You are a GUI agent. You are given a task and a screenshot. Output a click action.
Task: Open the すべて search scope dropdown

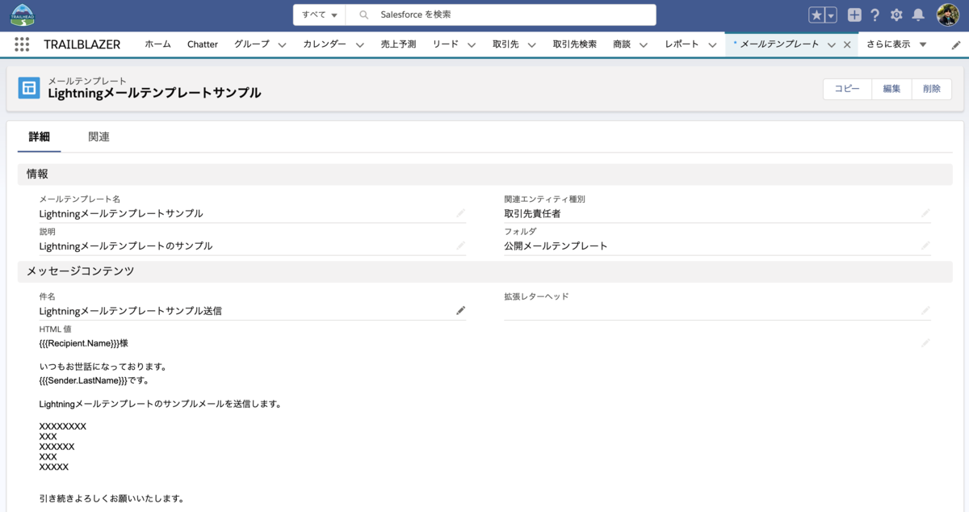pyautogui.click(x=319, y=15)
